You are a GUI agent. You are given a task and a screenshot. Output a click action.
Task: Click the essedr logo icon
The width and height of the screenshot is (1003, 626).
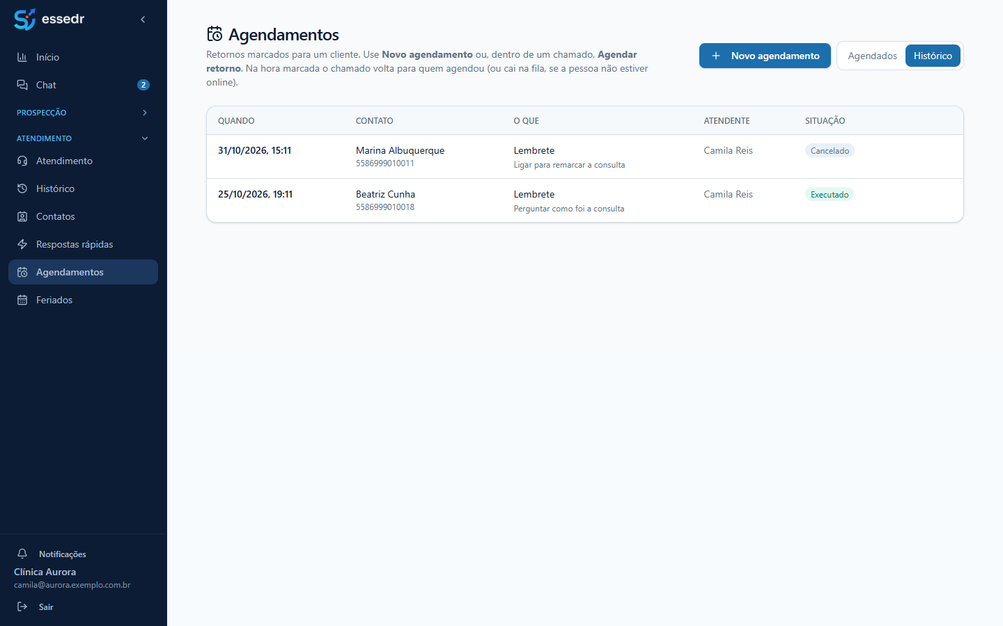(24, 19)
